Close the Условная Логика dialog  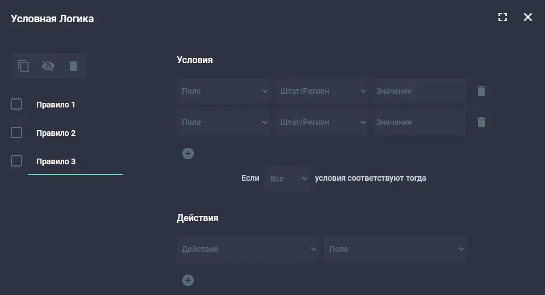point(528,17)
